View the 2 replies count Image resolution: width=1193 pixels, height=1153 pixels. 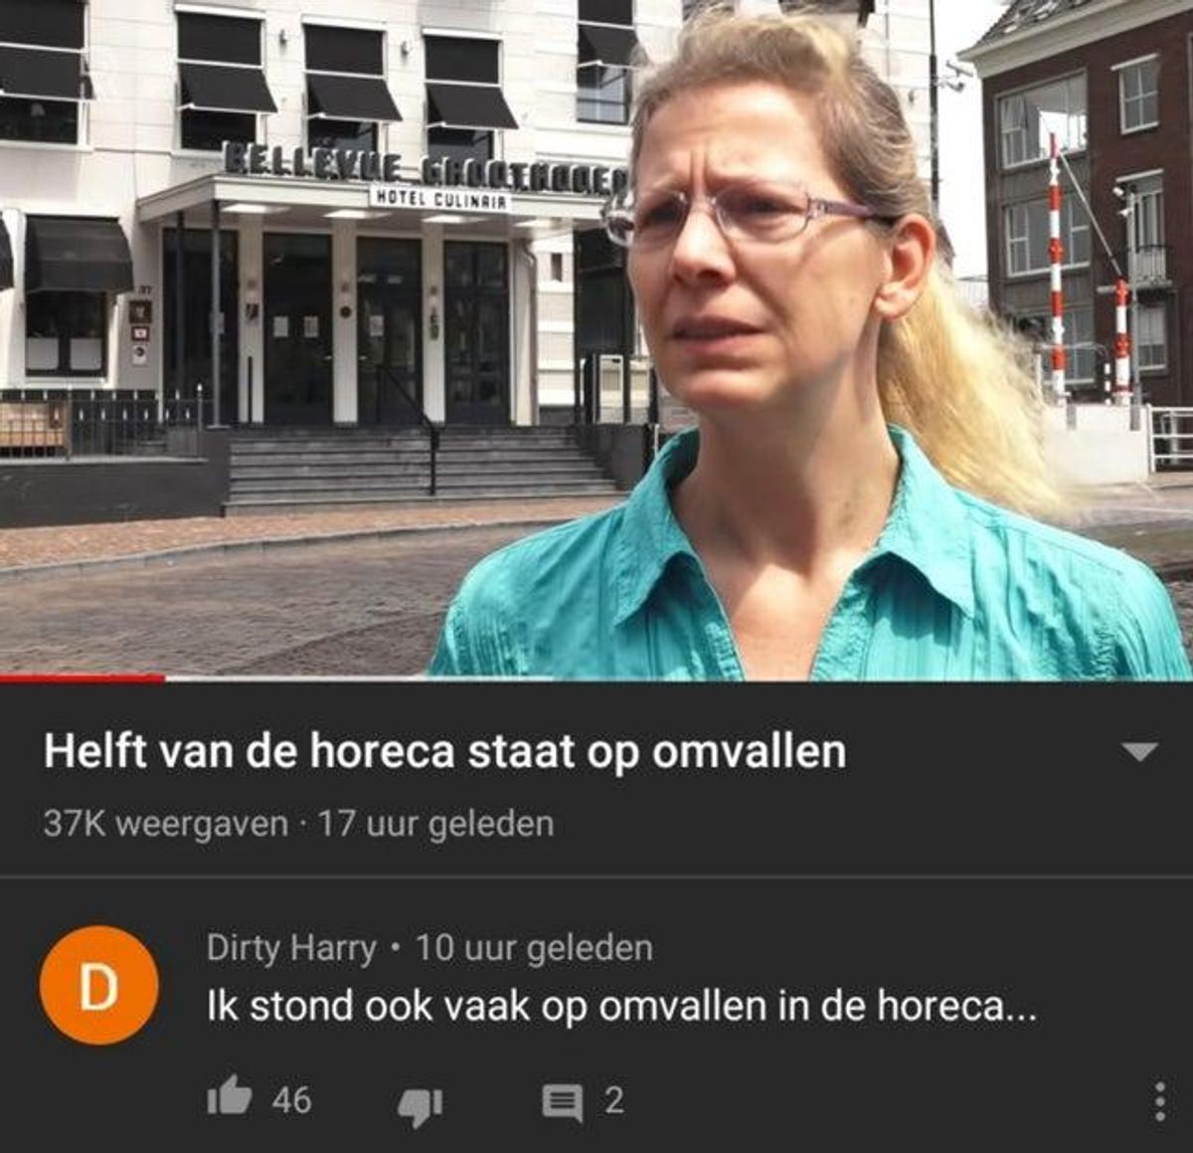pos(614,1099)
